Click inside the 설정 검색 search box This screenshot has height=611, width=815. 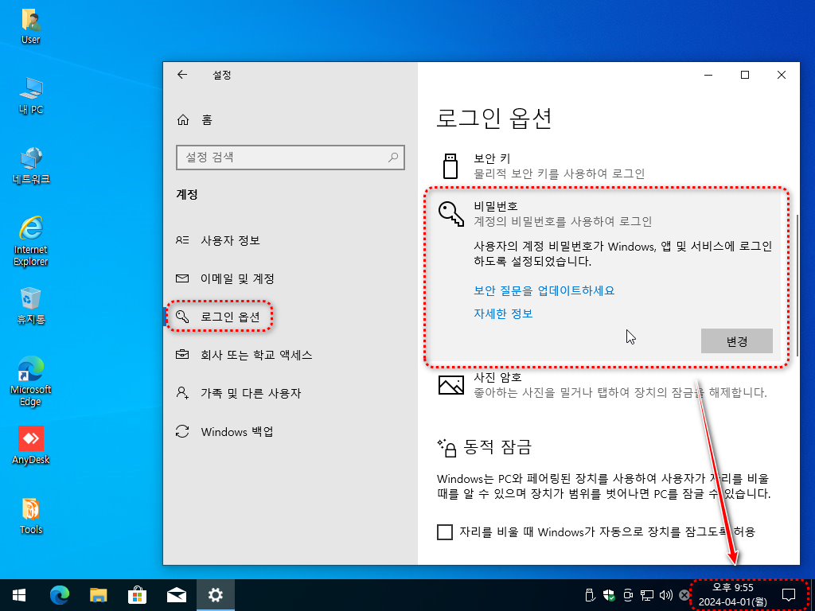290,158
